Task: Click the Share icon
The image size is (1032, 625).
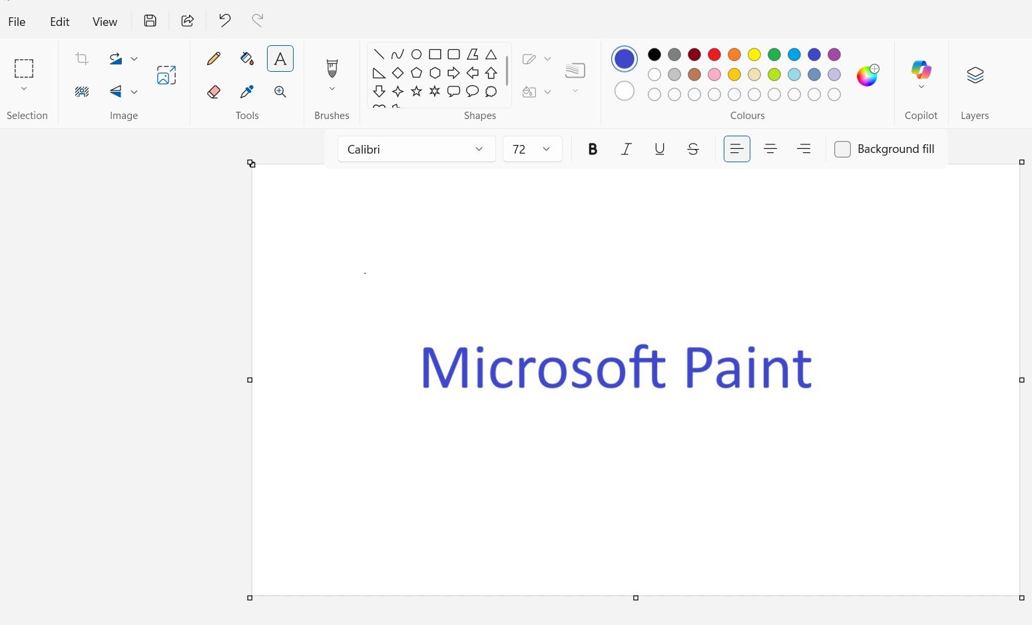Action: coord(188,21)
